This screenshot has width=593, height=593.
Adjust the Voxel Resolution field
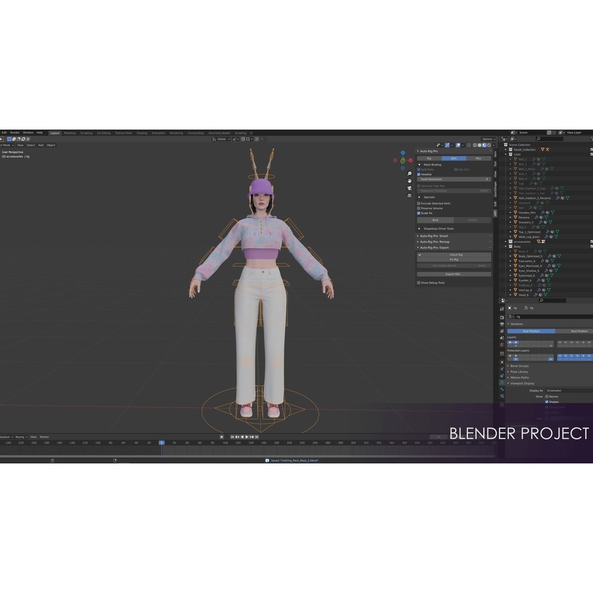coord(454,179)
